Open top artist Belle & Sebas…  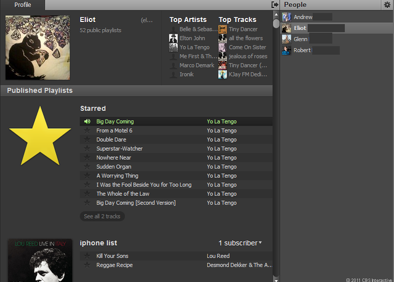198,29
